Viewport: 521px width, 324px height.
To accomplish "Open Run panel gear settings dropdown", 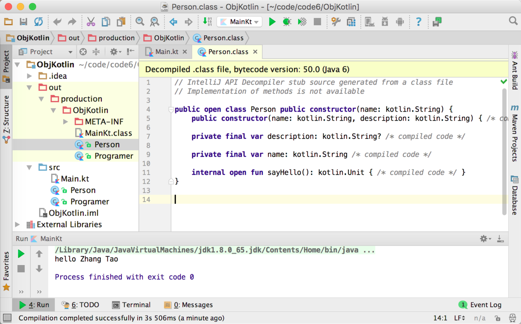I will (x=485, y=239).
